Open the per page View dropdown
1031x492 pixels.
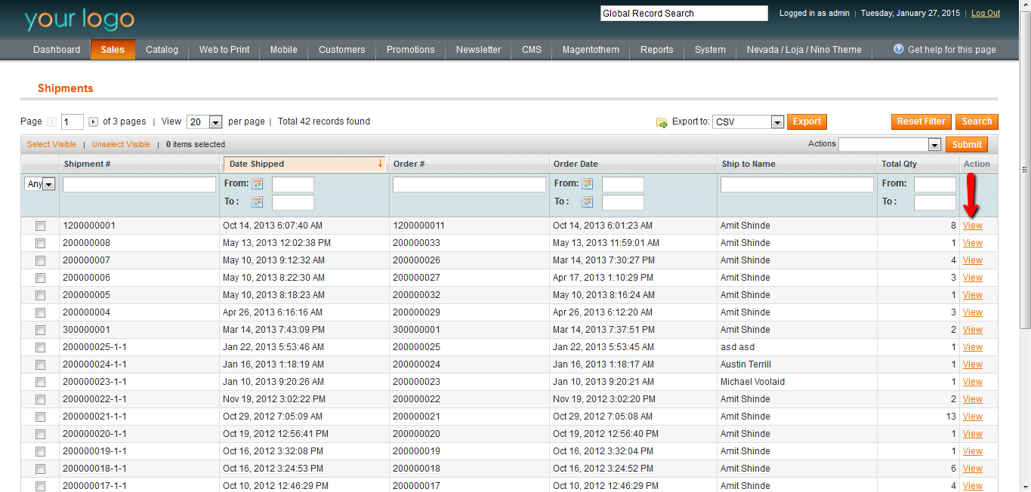(x=205, y=121)
